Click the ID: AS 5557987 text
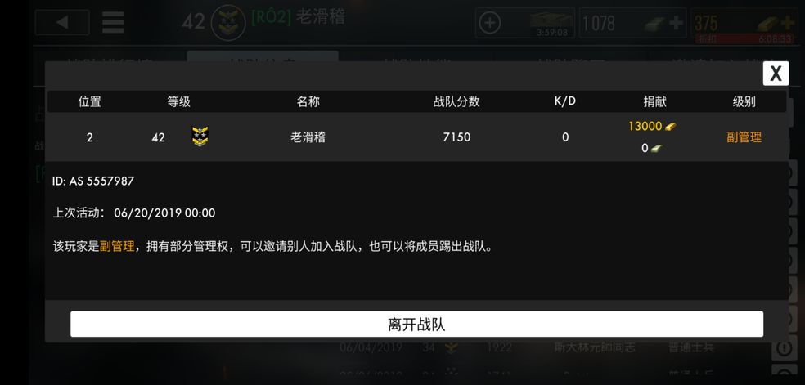This screenshot has height=385, width=805. [93, 181]
